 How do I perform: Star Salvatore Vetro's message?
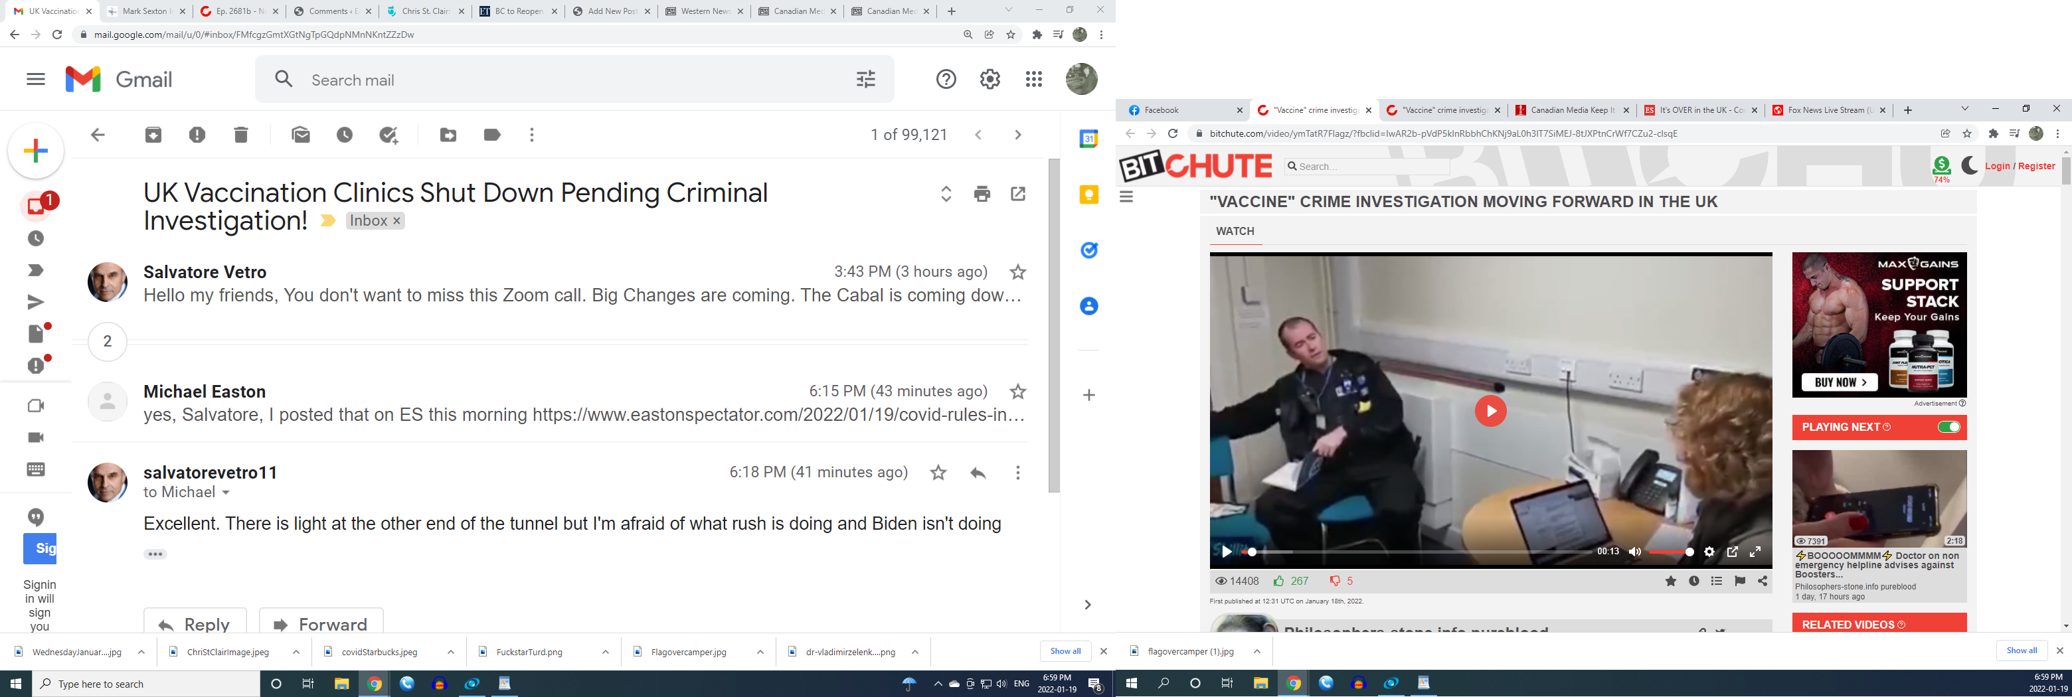[x=1017, y=273]
